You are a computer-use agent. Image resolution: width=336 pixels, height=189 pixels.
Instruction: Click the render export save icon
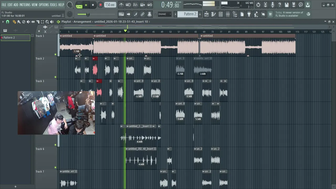(294, 5)
